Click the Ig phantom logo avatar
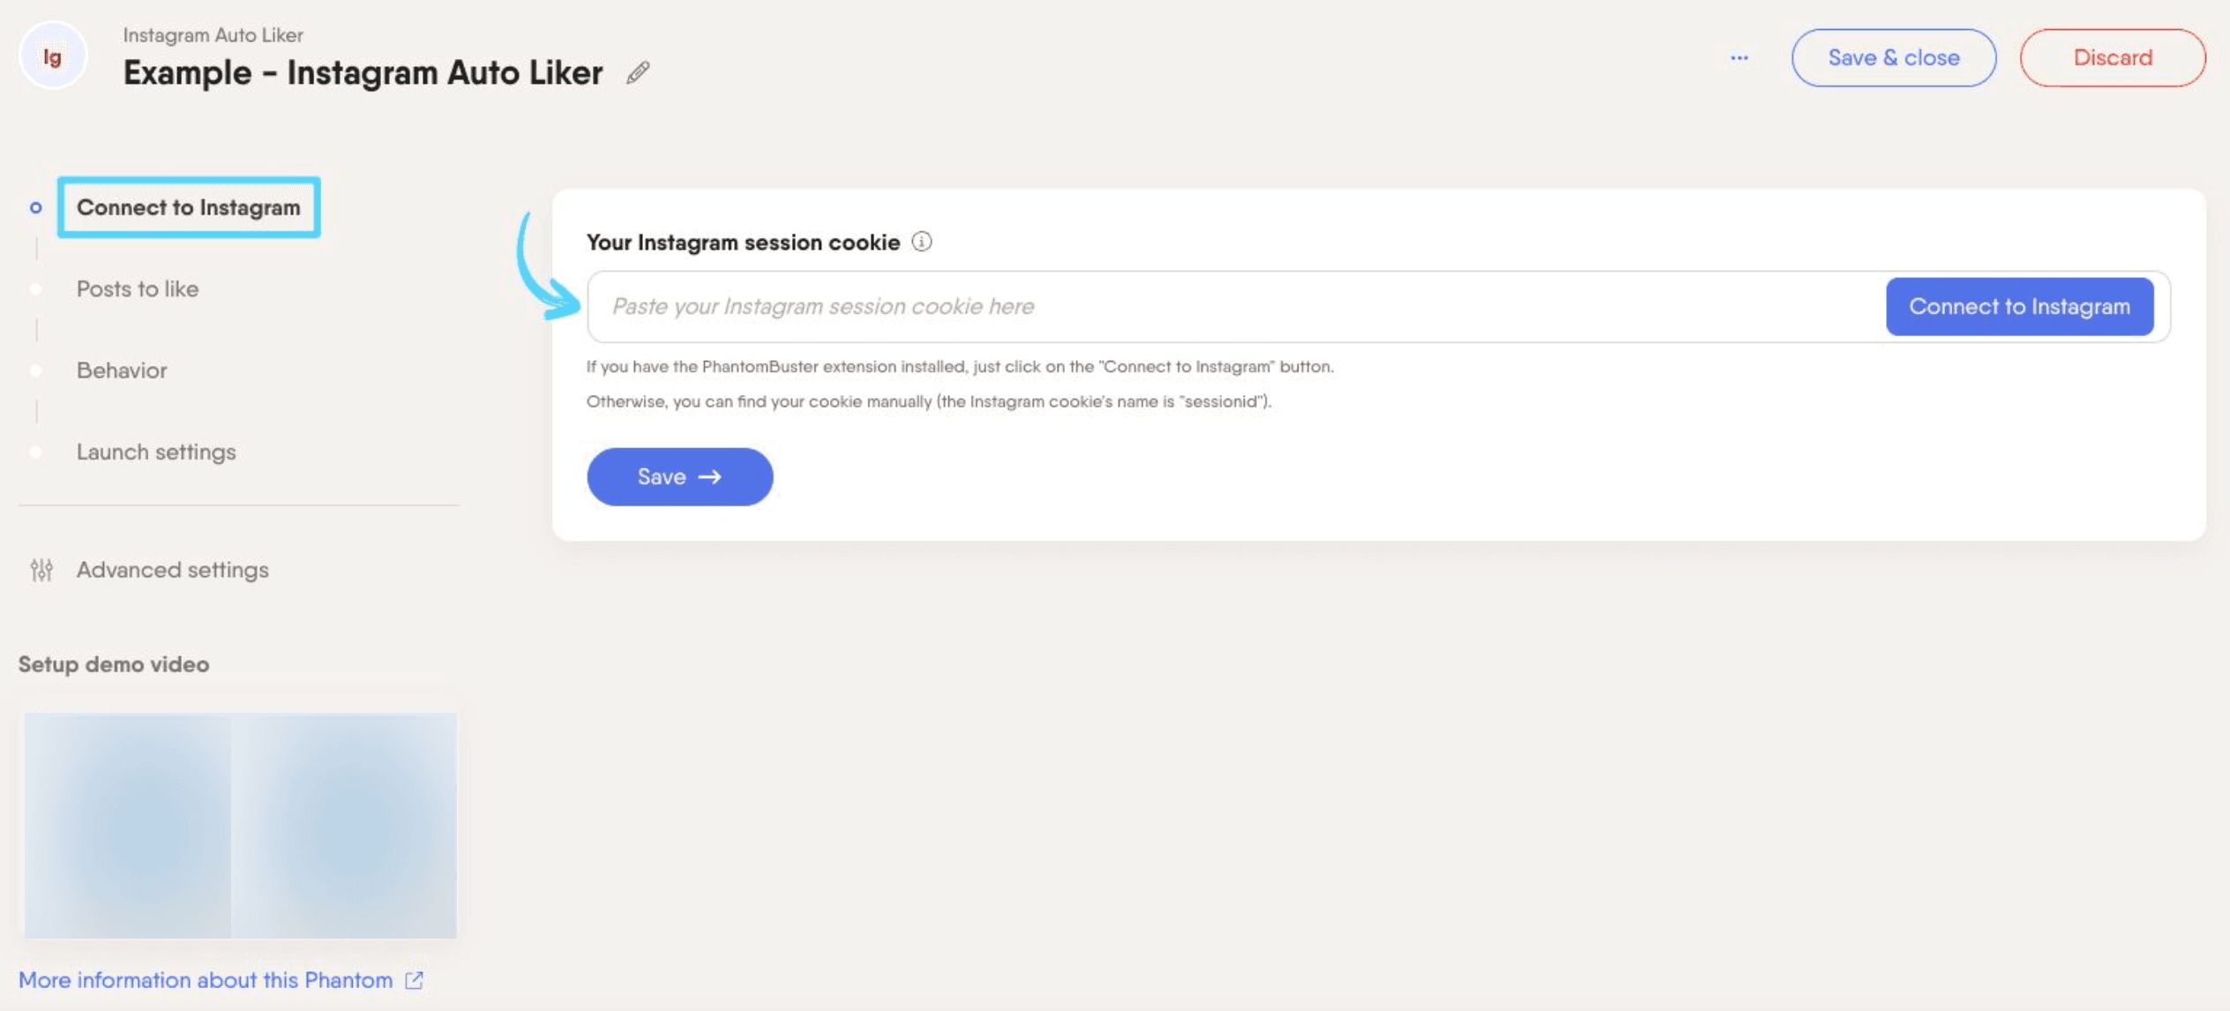The height and width of the screenshot is (1011, 2230). tap(53, 56)
